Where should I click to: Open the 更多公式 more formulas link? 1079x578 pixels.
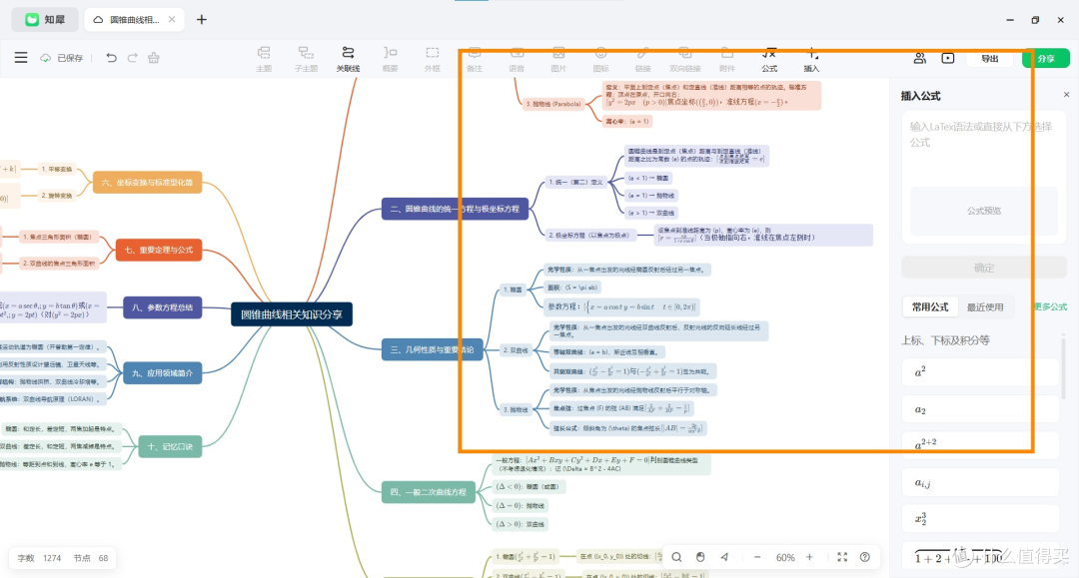(x=1050, y=307)
